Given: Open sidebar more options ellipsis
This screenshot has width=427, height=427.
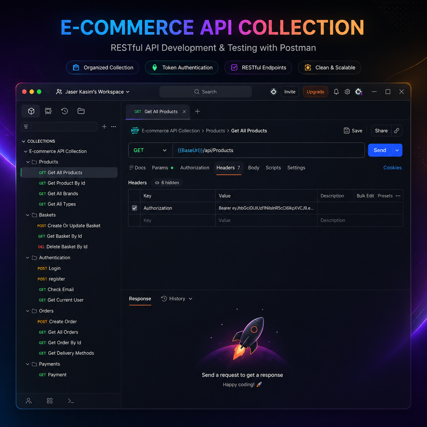Looking at the screenshot, I should [x=114, y=127].
